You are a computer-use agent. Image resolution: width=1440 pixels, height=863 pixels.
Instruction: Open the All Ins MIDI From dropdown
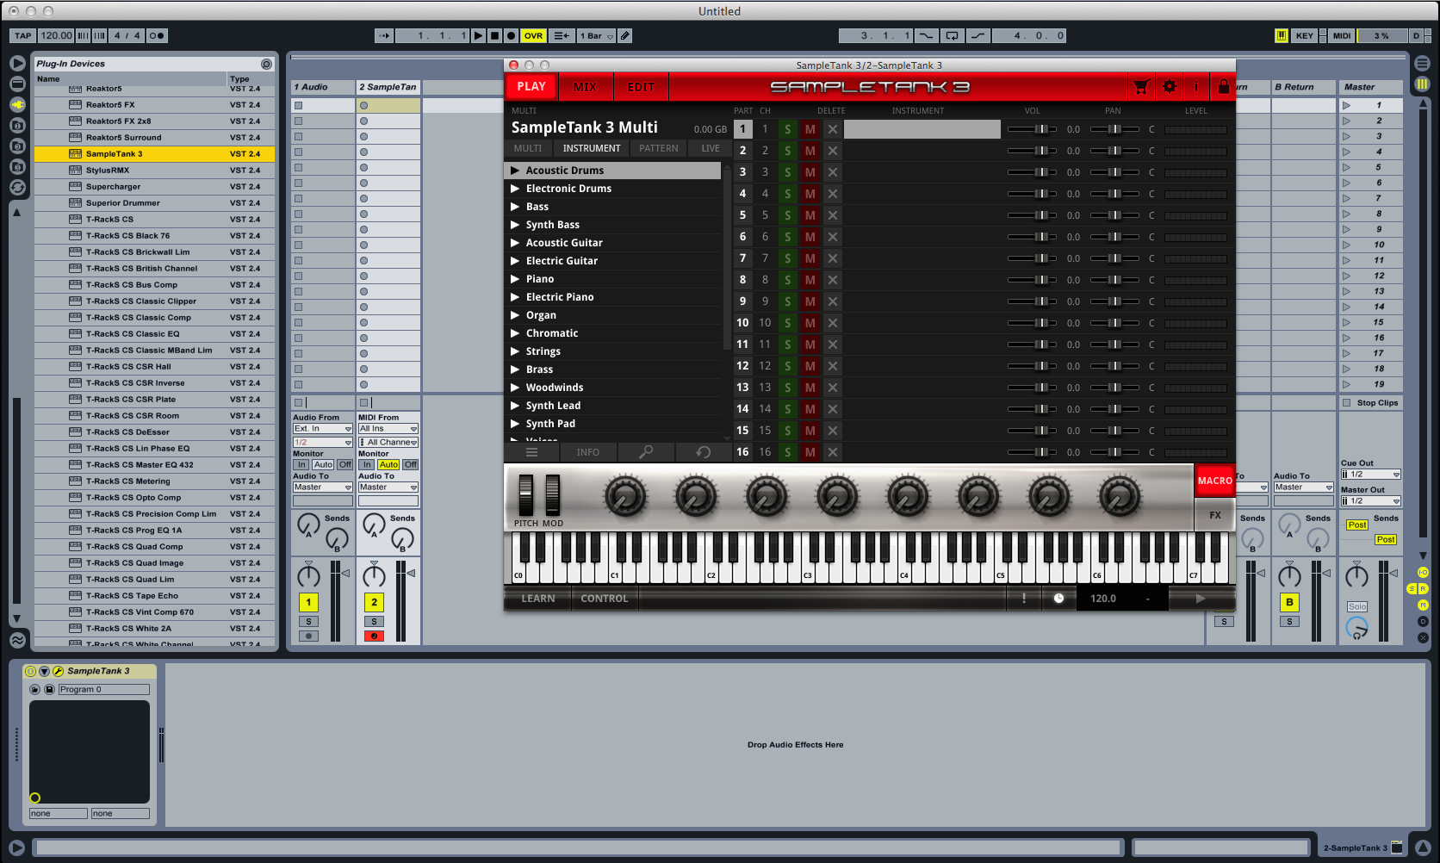click(388, 429)
